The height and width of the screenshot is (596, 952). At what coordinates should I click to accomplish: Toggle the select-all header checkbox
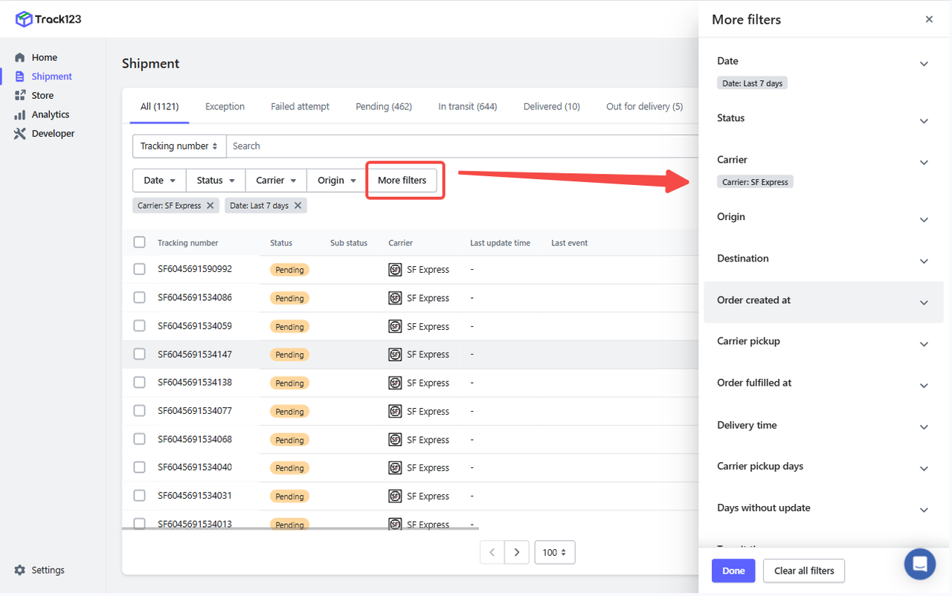click(x=139, y=242)
